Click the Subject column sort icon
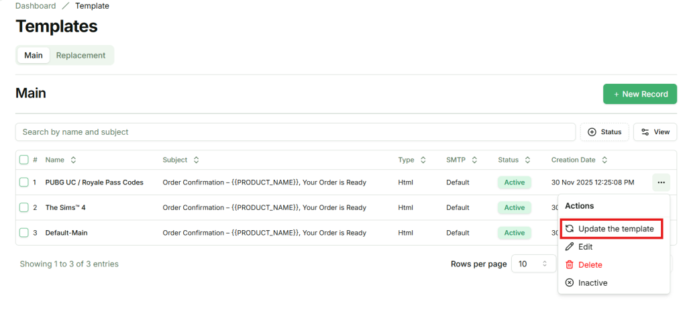The image size is (687, 314). click(196, 160)
